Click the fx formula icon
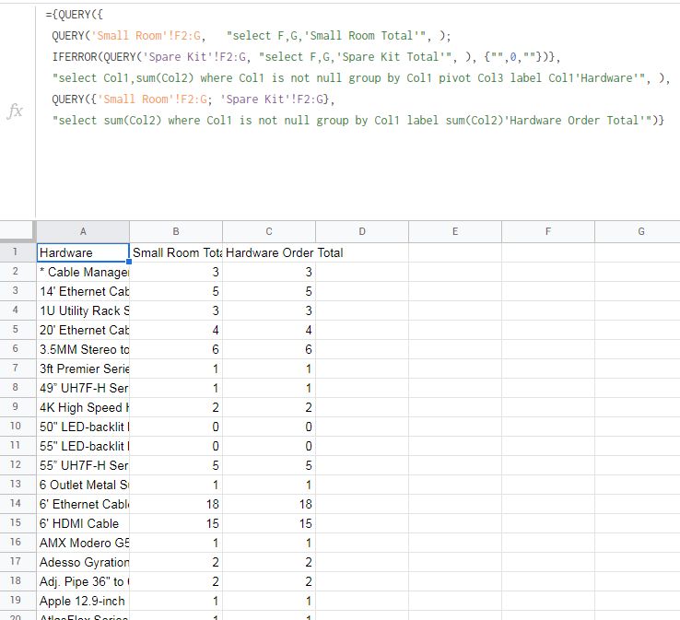 click(x=15, y=111)
